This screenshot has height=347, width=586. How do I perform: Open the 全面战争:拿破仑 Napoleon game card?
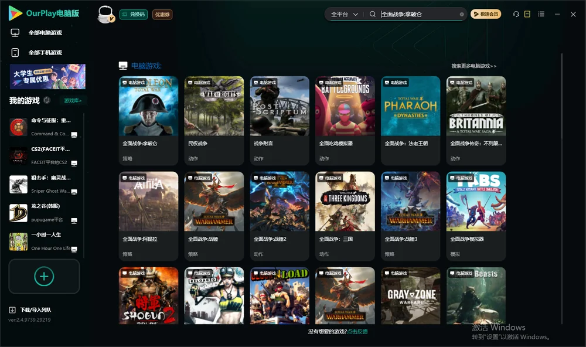tap(149, 121)
